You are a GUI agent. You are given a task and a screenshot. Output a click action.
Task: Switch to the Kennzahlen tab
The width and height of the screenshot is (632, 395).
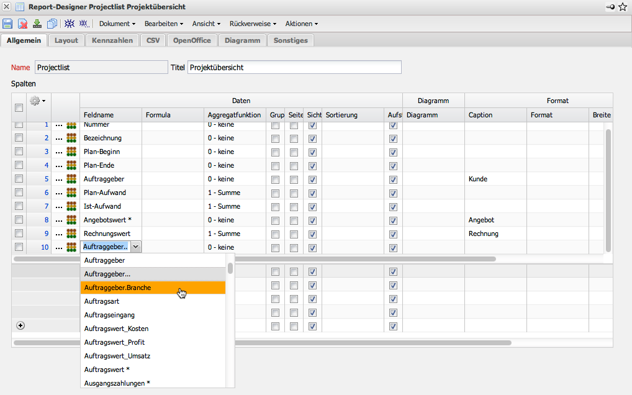click(x=112, y=40)
